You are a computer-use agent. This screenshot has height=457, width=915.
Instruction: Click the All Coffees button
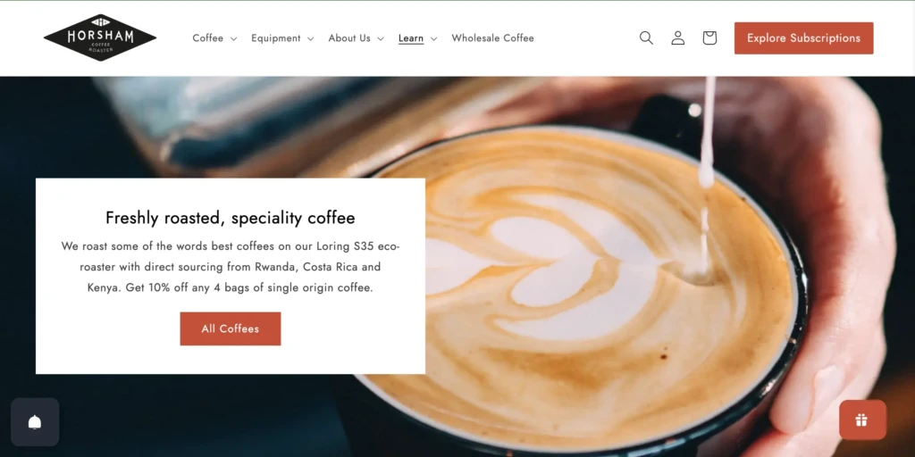[x=230, y=328]
